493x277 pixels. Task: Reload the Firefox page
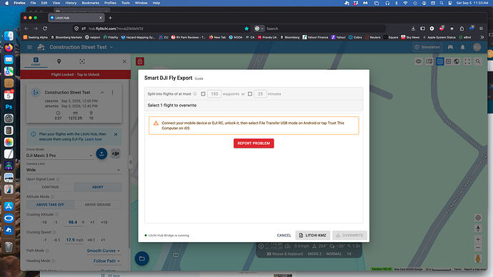click(45, 29)
